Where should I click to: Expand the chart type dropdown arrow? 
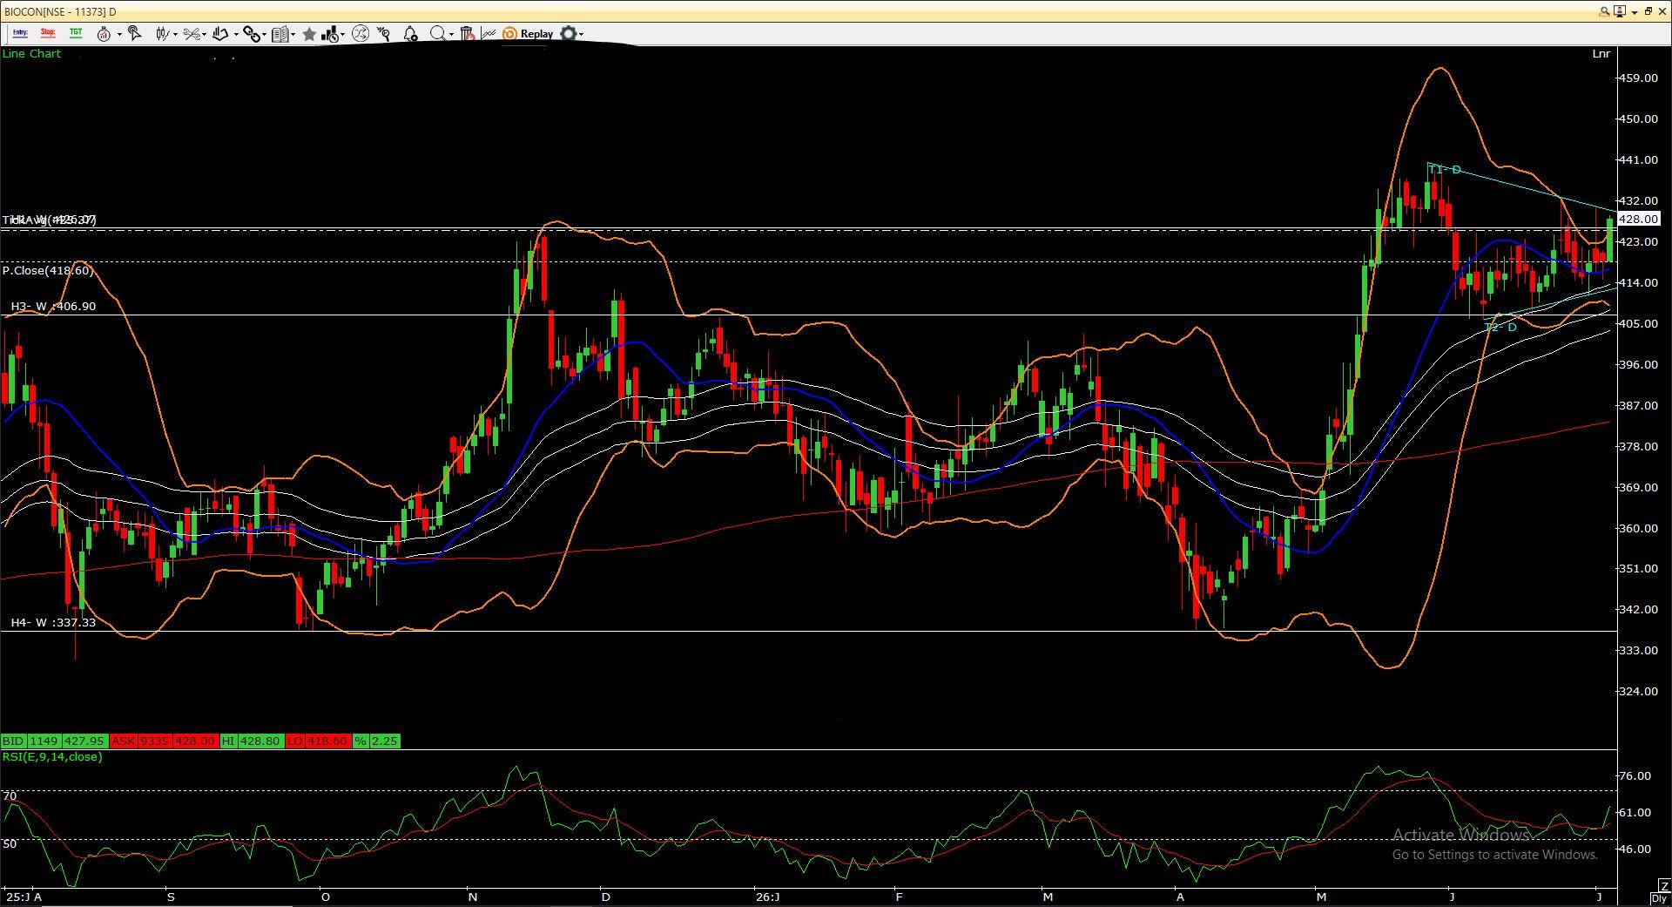point(175,34)
